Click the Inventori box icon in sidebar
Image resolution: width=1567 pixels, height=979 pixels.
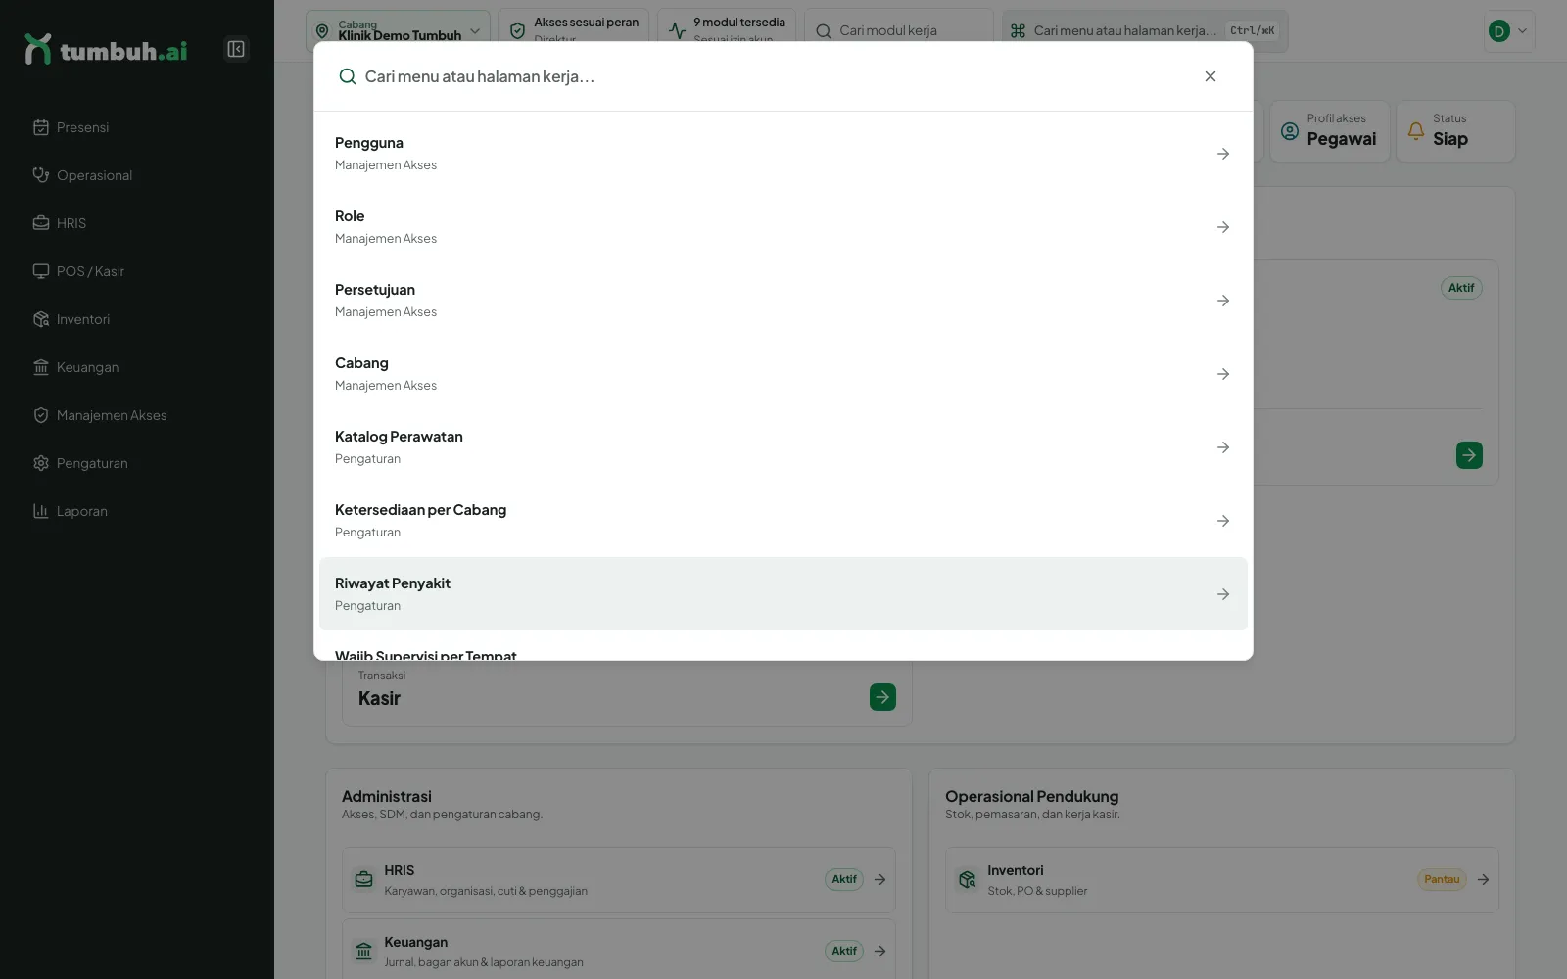[x=41, y=319]
